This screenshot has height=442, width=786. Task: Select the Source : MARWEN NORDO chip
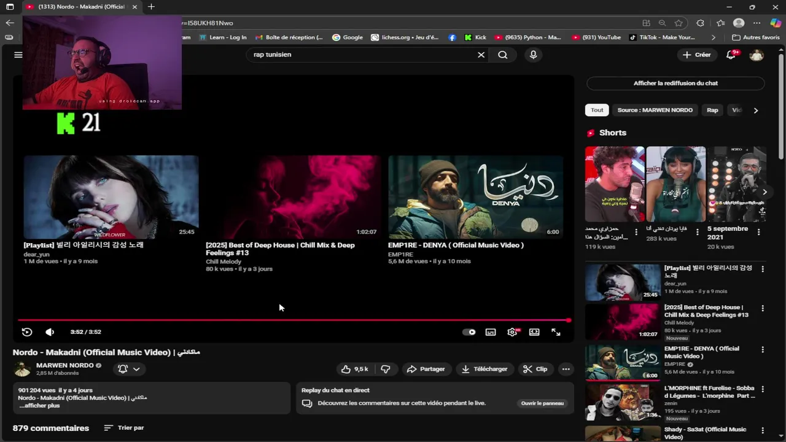click(655, 110)
